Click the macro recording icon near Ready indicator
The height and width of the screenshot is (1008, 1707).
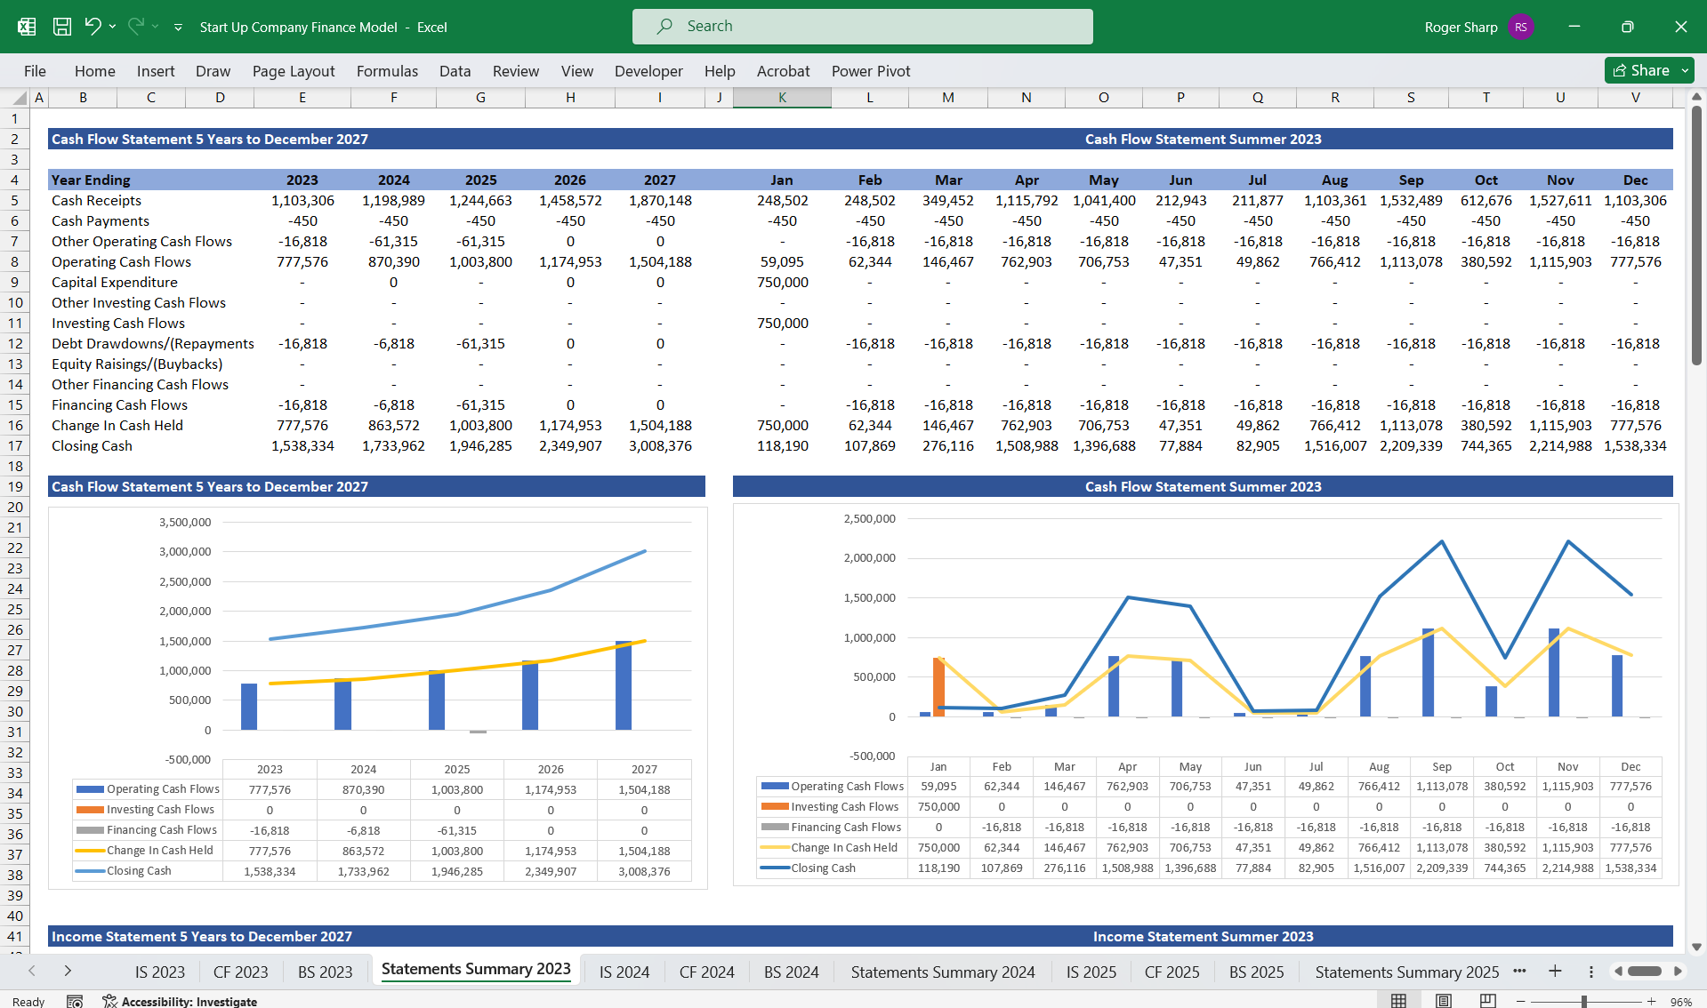tap(75, 1000)
